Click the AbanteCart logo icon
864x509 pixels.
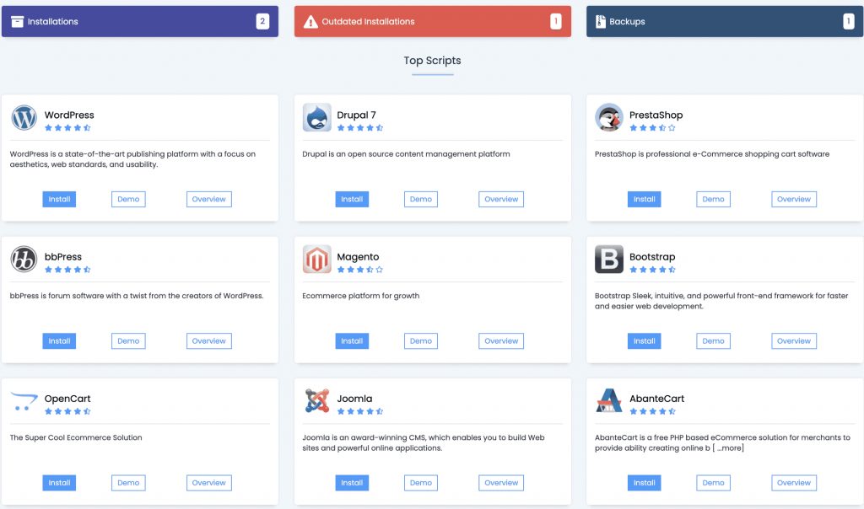(609, 401)
